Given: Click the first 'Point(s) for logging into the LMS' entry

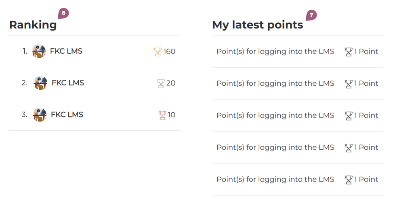Looking at the screenshot, I should coord(275,52).
